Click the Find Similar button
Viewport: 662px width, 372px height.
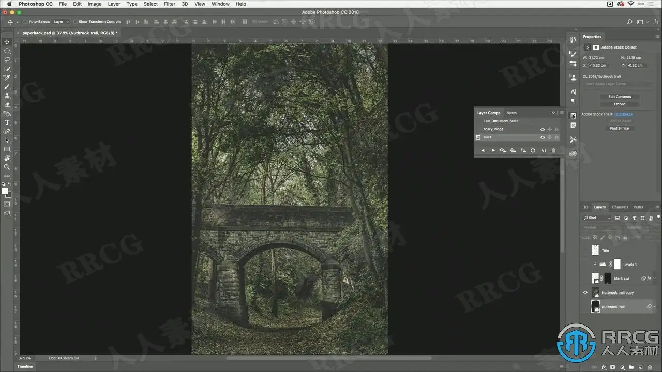coord(620,128)
